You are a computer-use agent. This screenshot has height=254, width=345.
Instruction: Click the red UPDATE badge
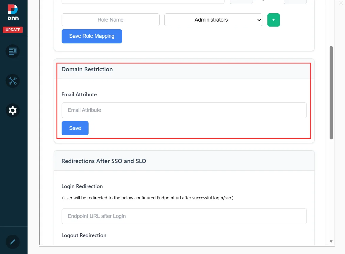click(13, 30)
